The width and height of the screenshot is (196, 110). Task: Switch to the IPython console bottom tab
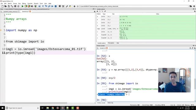(x=101, y=103)
